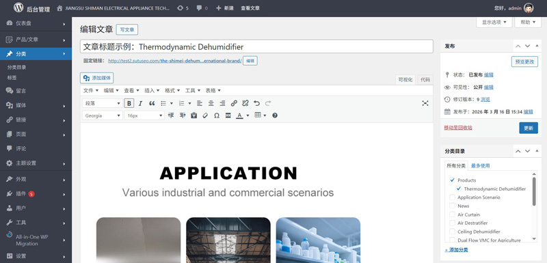Viewport: 547px width, 263px height.
Task: Check the Ceiling Dehumidifier category
Action: pos(453,232)
